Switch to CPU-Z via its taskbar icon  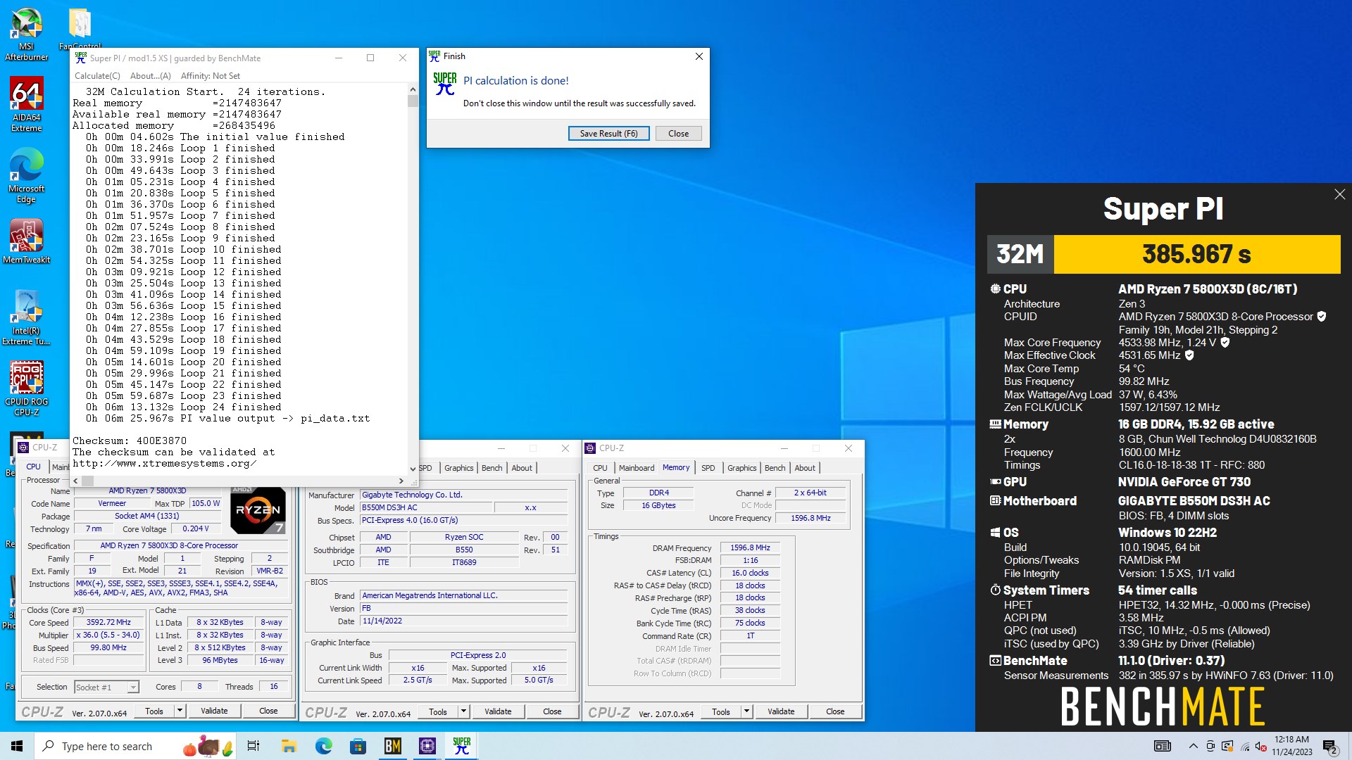tap(427, 746)
